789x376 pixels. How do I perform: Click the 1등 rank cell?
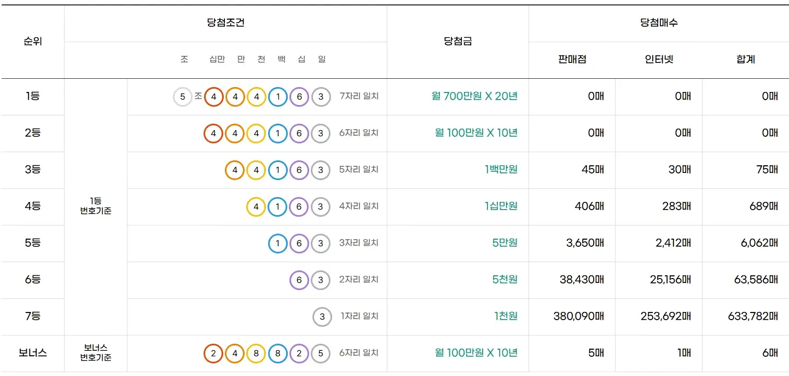click(33, 96)
